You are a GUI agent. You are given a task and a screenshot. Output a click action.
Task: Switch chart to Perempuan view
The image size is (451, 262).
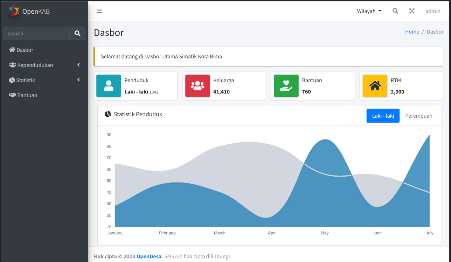point(419,116)
